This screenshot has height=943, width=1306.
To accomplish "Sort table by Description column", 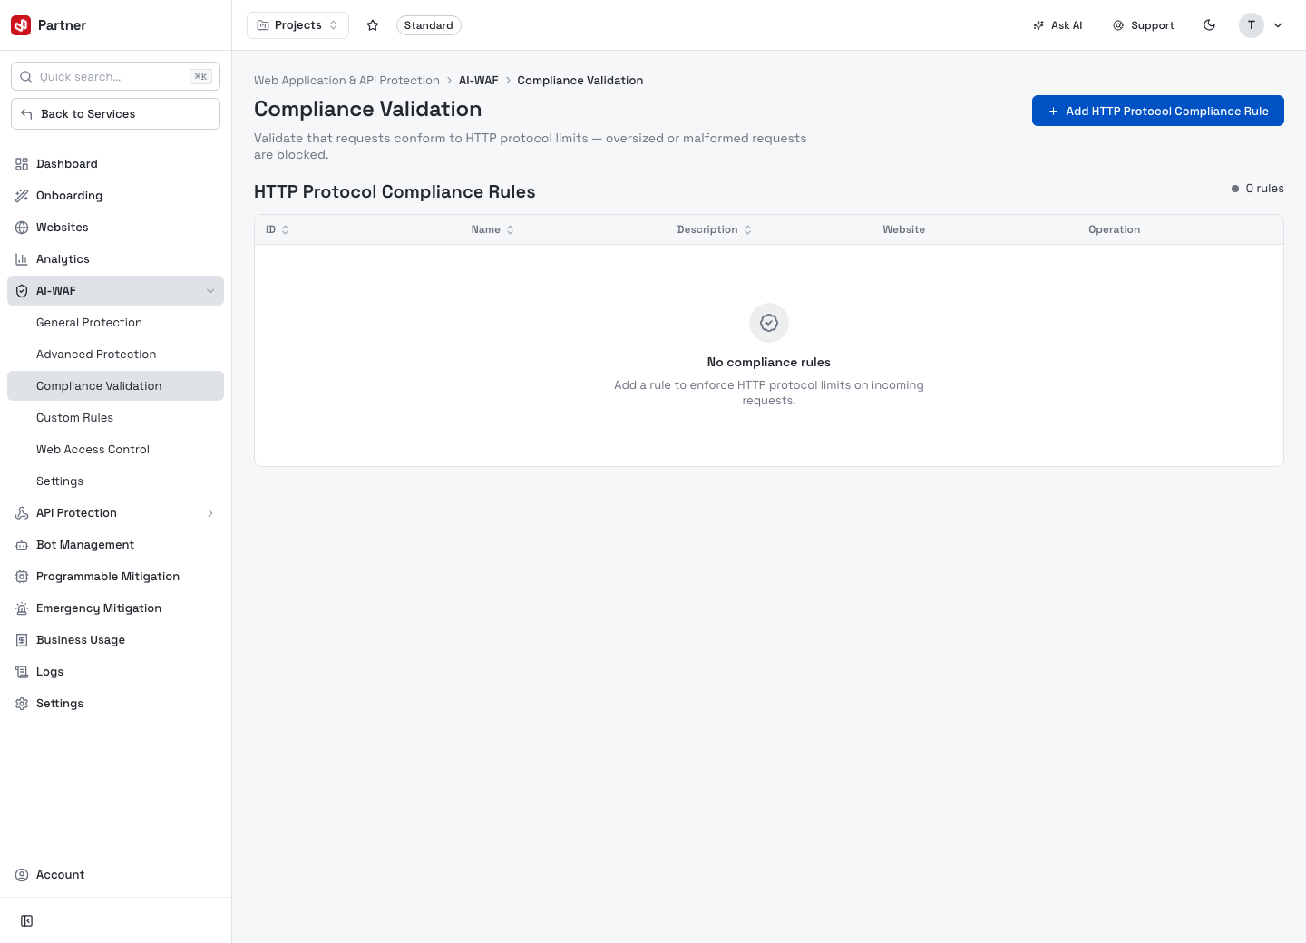I will tap(715, 229).
